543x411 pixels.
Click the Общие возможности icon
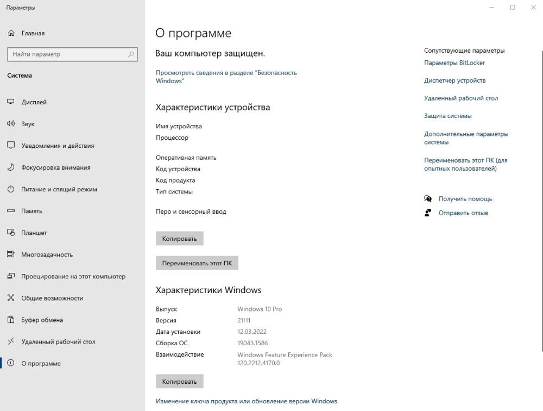11,298
